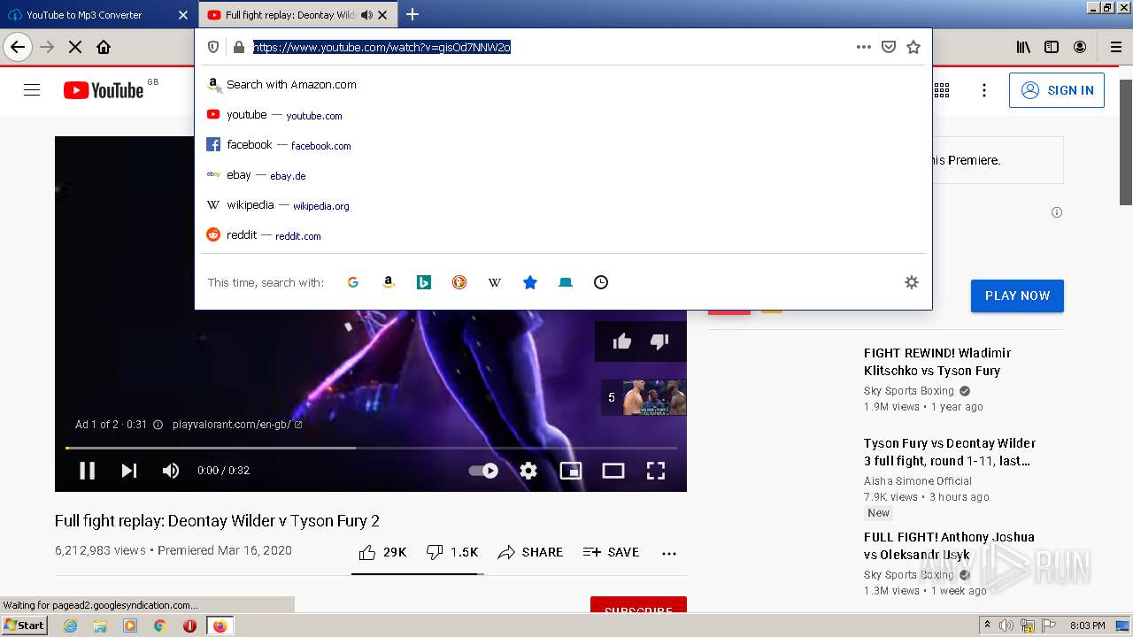Switch the player to theater mode
The height and width of the screenshot is (637, 1133).
(613, 471)
